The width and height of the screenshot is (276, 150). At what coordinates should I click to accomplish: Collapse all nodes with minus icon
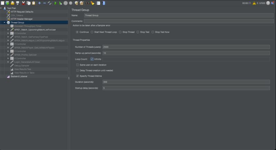[x=45, y=3]
